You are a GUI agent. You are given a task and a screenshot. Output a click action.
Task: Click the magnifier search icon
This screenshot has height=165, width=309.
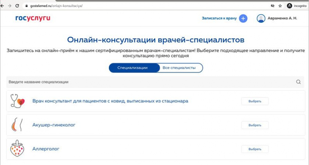pyautogui.click(x=298, y=82)
